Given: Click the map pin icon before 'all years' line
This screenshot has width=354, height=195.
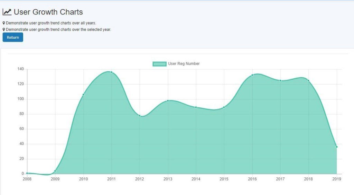Looking at the screenshot, I should (4, 23).
